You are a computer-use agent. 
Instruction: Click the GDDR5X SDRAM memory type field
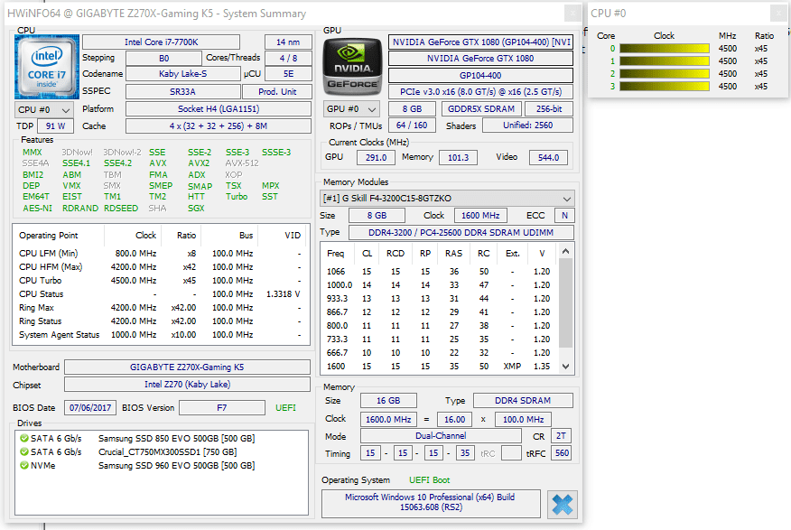coord(481,109)
